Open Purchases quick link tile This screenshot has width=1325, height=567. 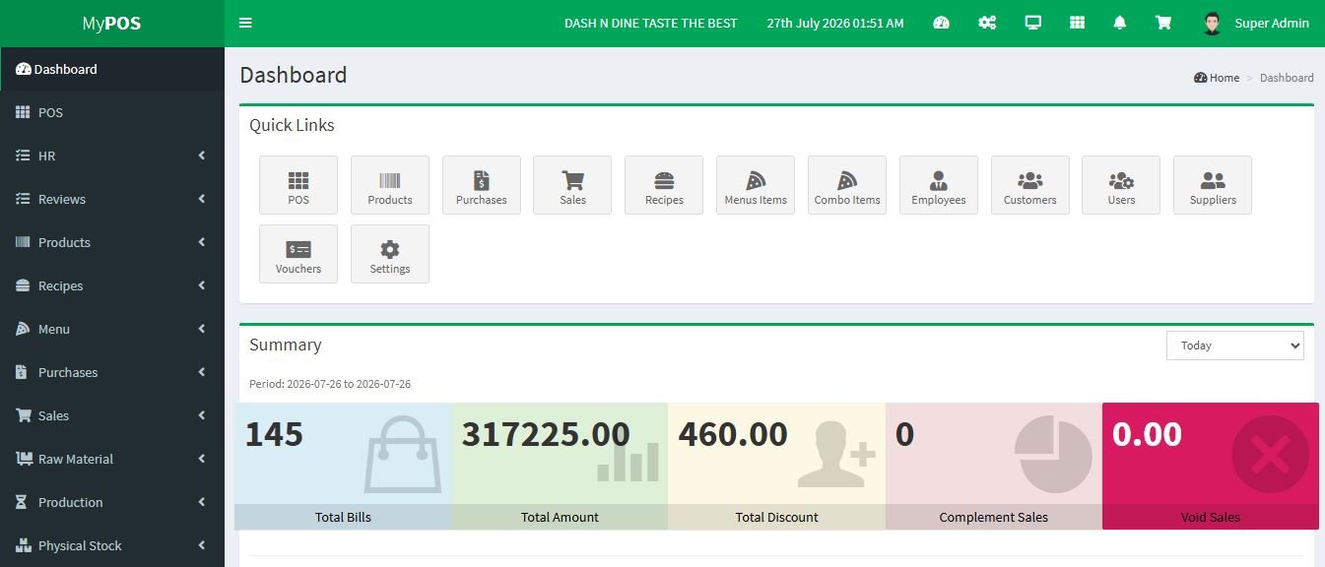tap(482, 185)
